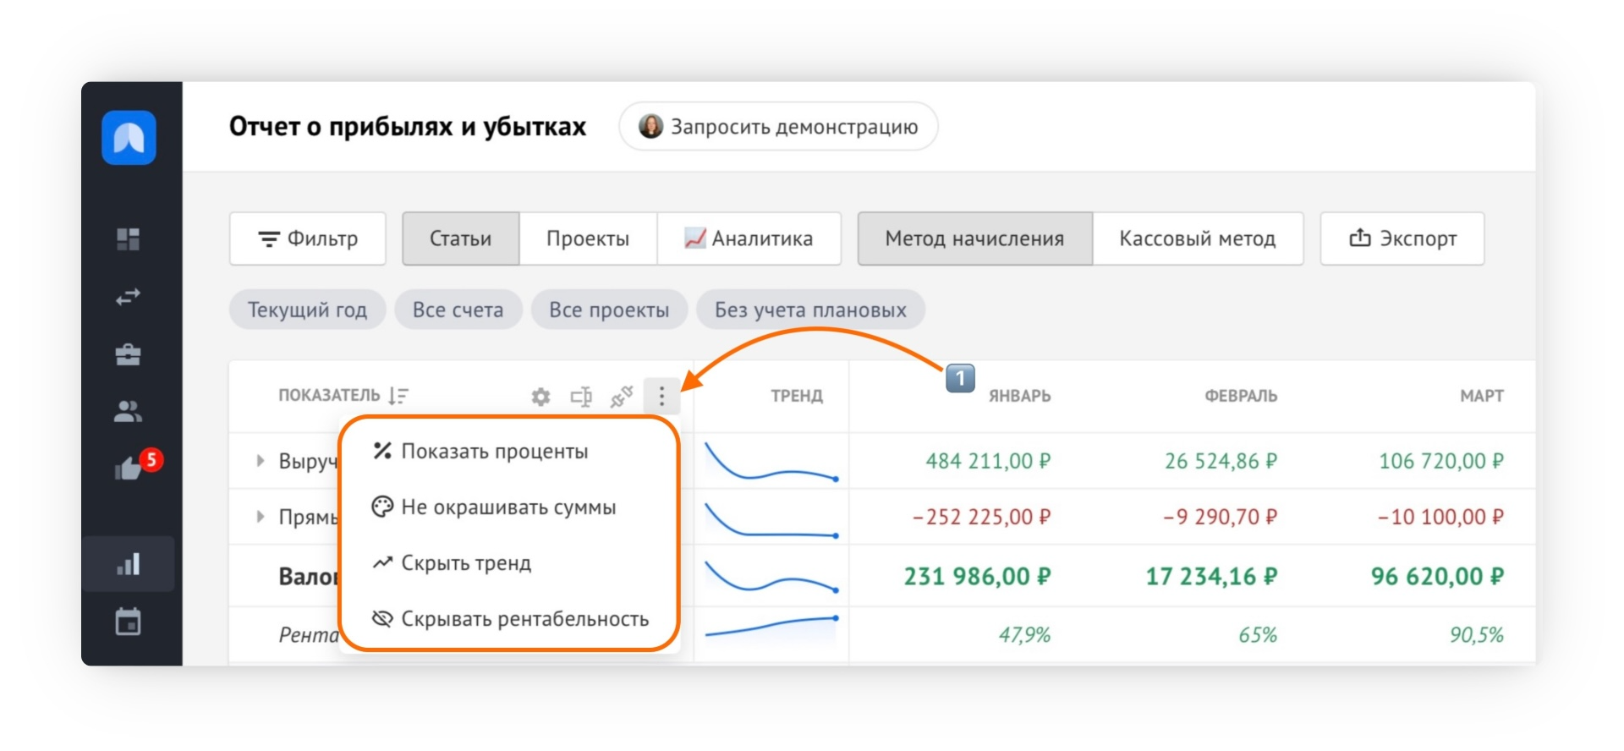Open the "Текущий год" period filter chip

tap(307, 310)
